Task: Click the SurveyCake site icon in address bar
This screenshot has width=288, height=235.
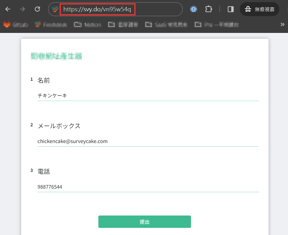Action: [55, 9]
